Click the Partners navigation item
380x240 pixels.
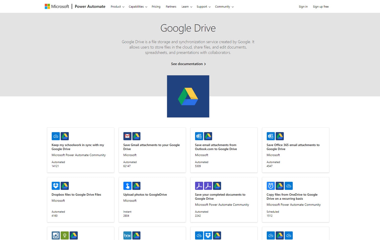171,7
